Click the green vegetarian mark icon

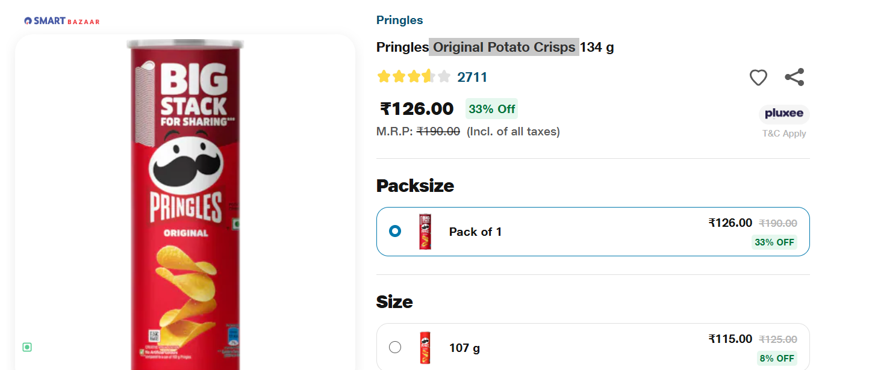[x=27, y=347]
